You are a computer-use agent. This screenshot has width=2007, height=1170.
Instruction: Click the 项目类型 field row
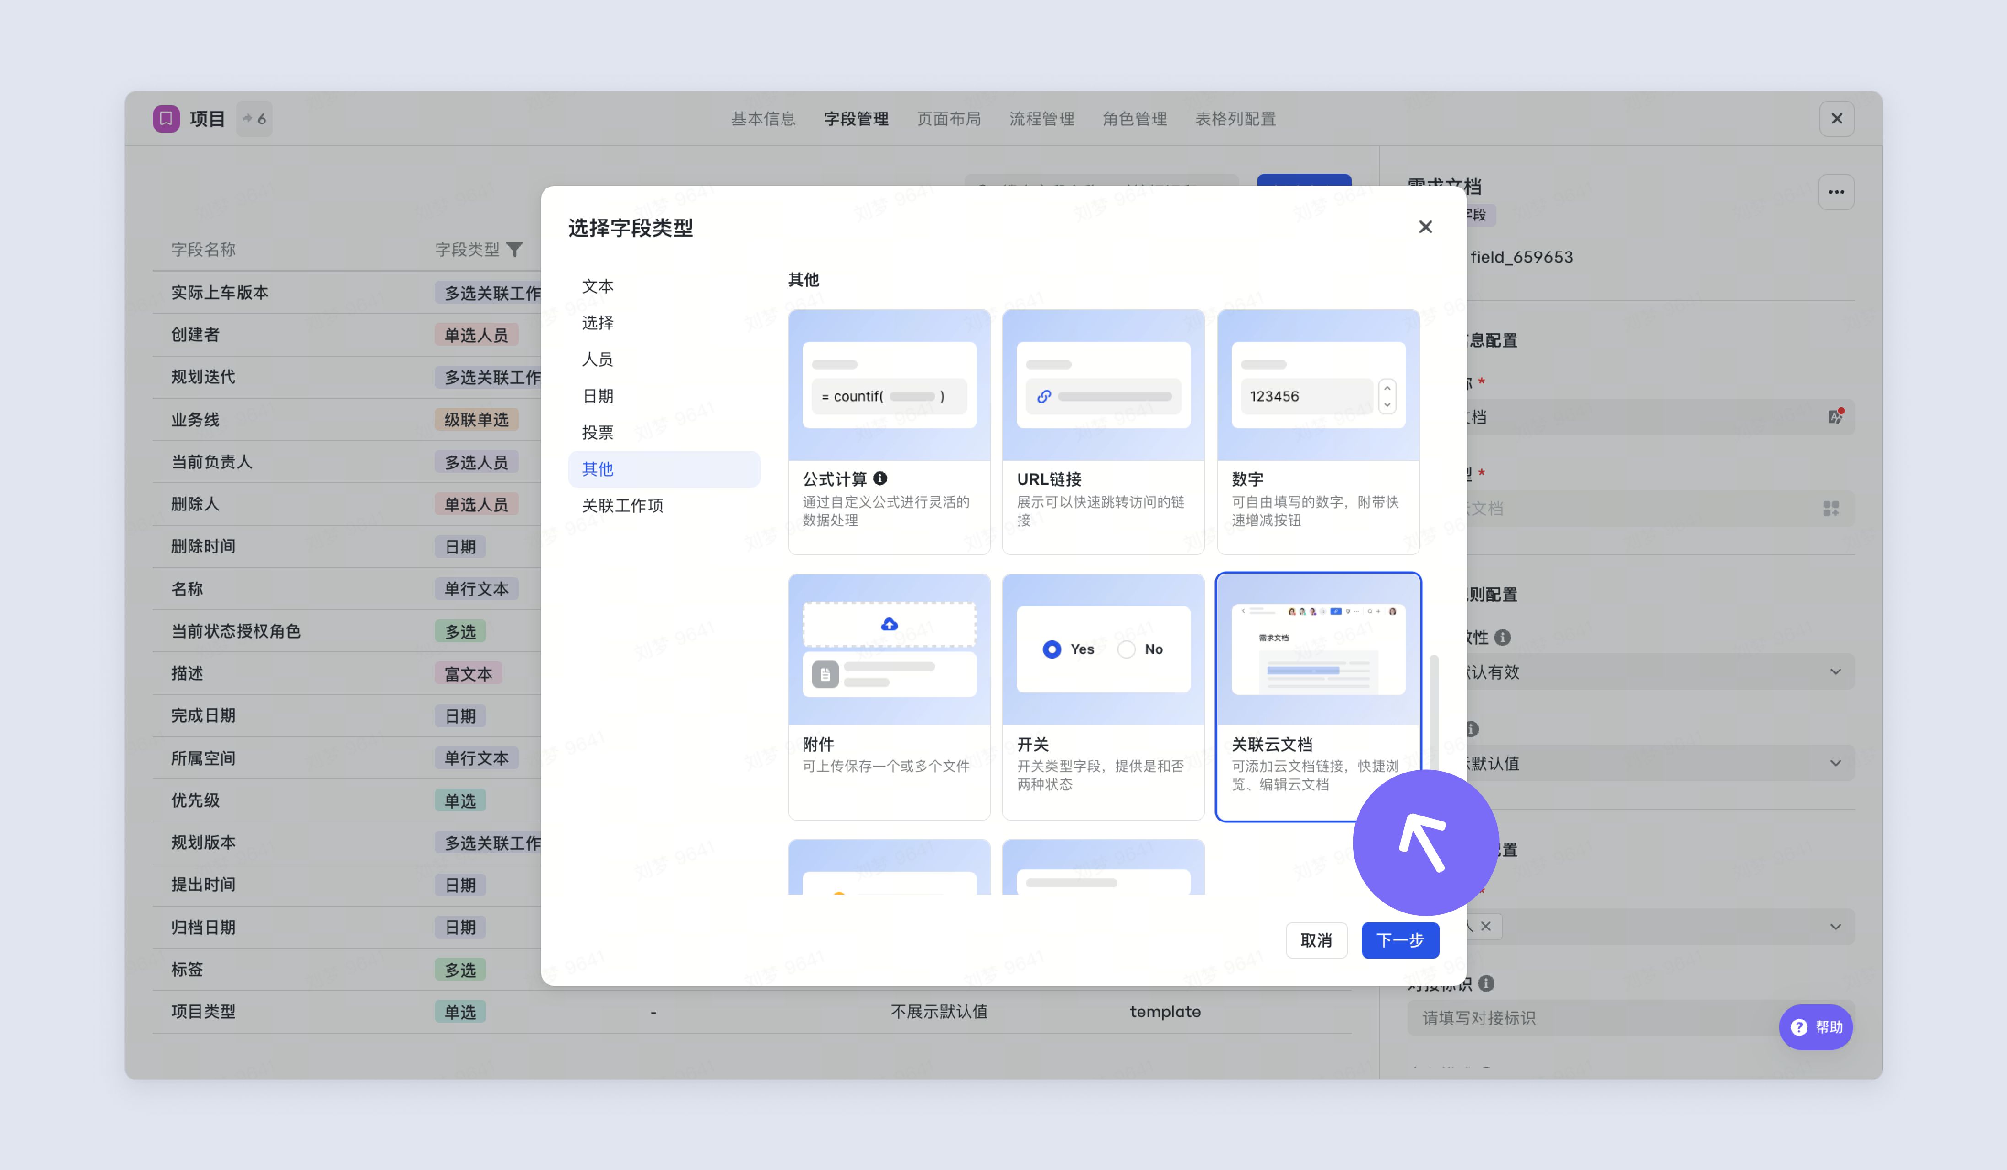tap(752, 1012)
